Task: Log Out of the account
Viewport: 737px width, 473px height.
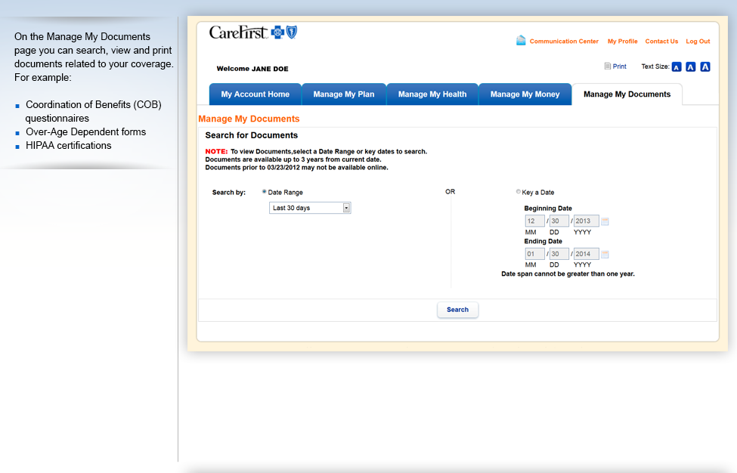Action: pyautogui.click(x=698, y=42)
